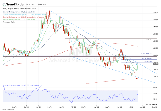
Task: Click the 160.00 price axis label
Action: (155, 13)
